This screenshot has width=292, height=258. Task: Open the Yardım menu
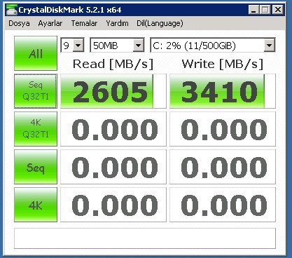click(x=117, y=23)
